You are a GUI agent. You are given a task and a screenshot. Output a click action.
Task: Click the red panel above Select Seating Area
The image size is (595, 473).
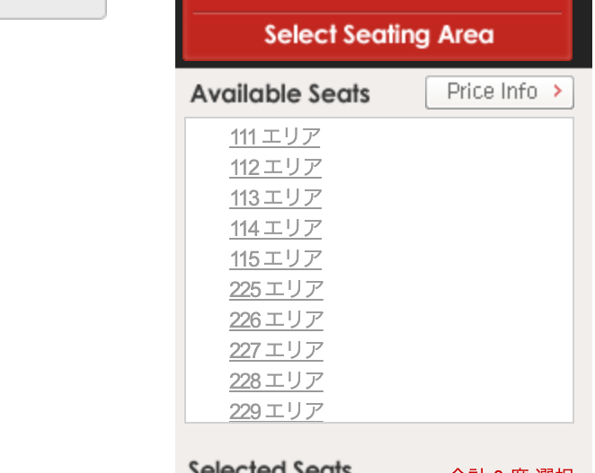(377, 5)
